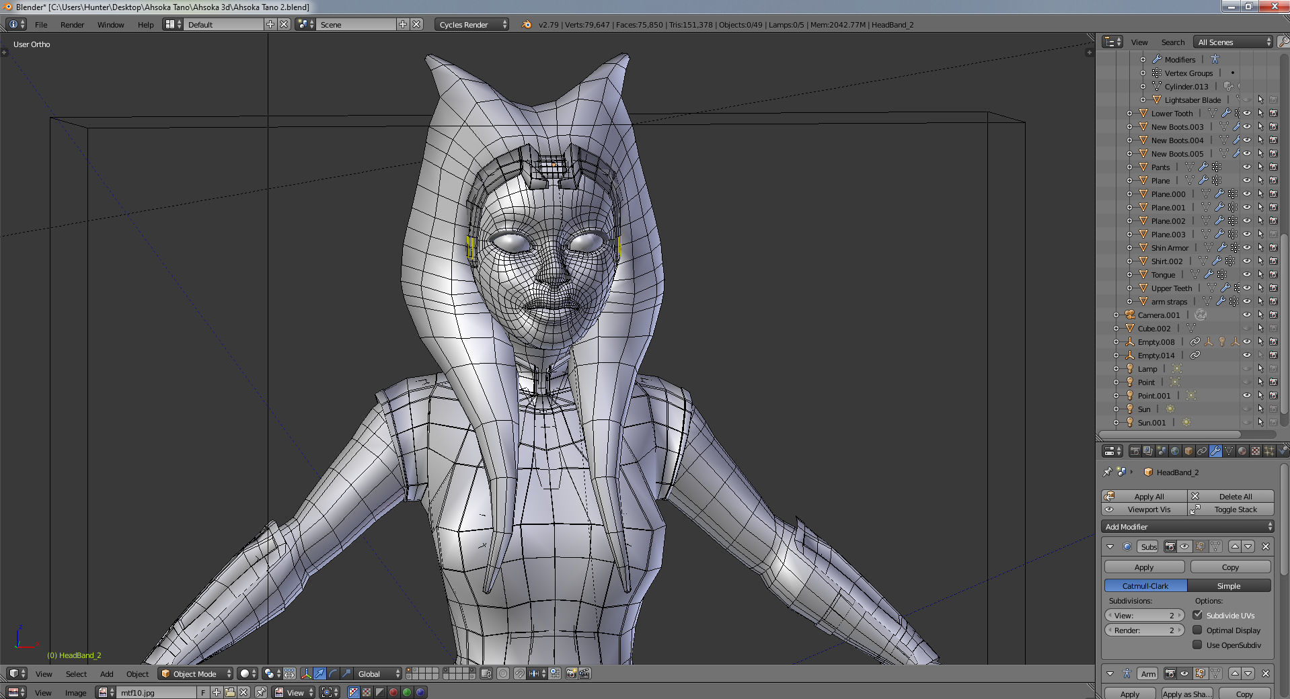Move the Subsurf modifier down
This screenshot has width=1290, height=699.
tap(1248, 546)
